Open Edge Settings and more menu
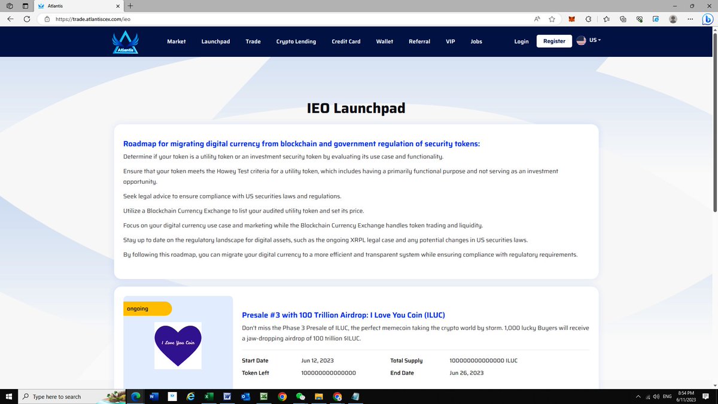Screen dimensions: 718x404 pyautogui.click(x=690, y=19)
